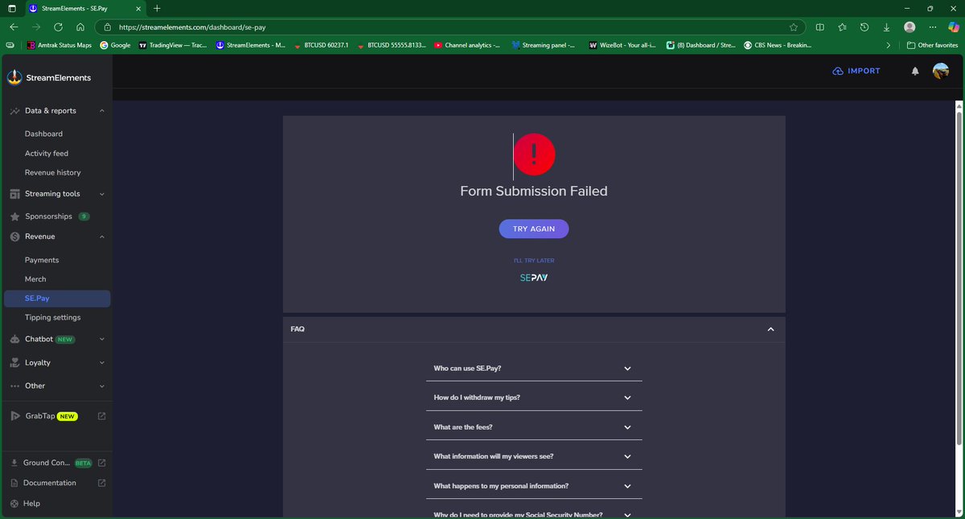
Task: Click the StreamElements logo in sidebar
Action: click(x=49, y=77)
